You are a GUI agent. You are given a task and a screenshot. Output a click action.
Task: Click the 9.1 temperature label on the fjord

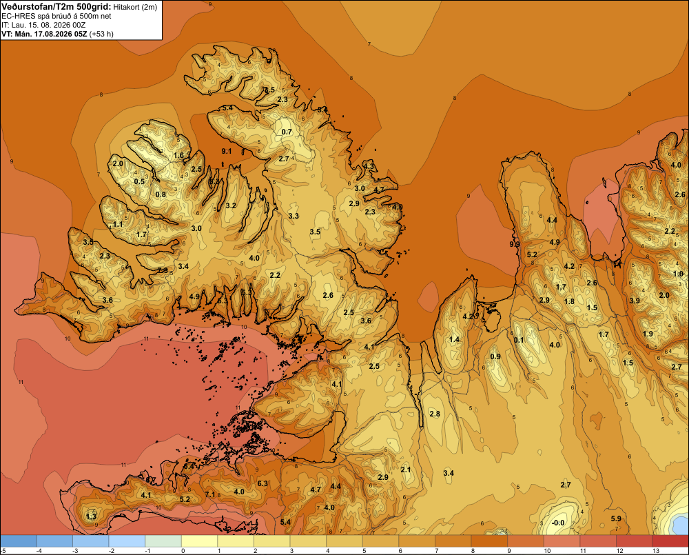226,151
